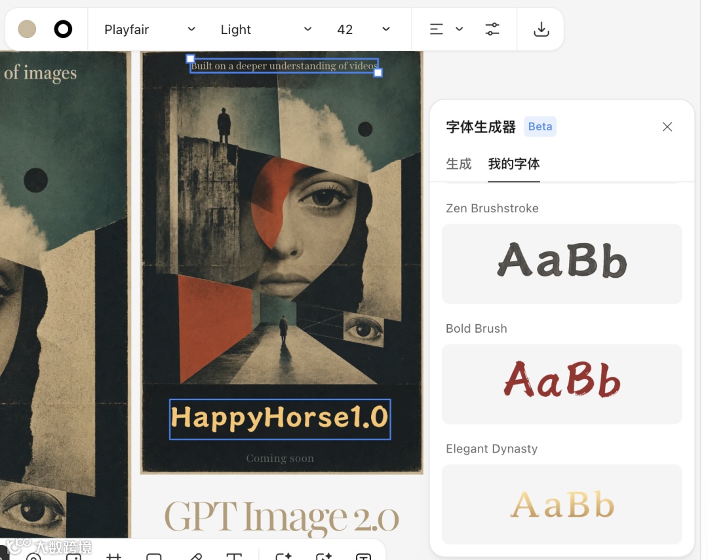Select the 'Coming soon' poster text
This screenshot has height=560, width=708.
(280, 458)
